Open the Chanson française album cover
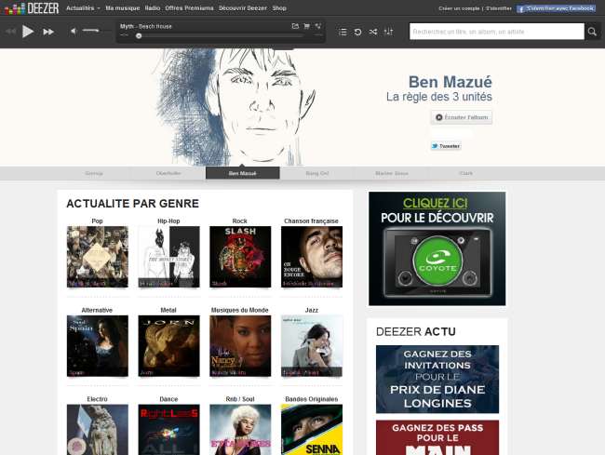 click(x=312, y=257)
